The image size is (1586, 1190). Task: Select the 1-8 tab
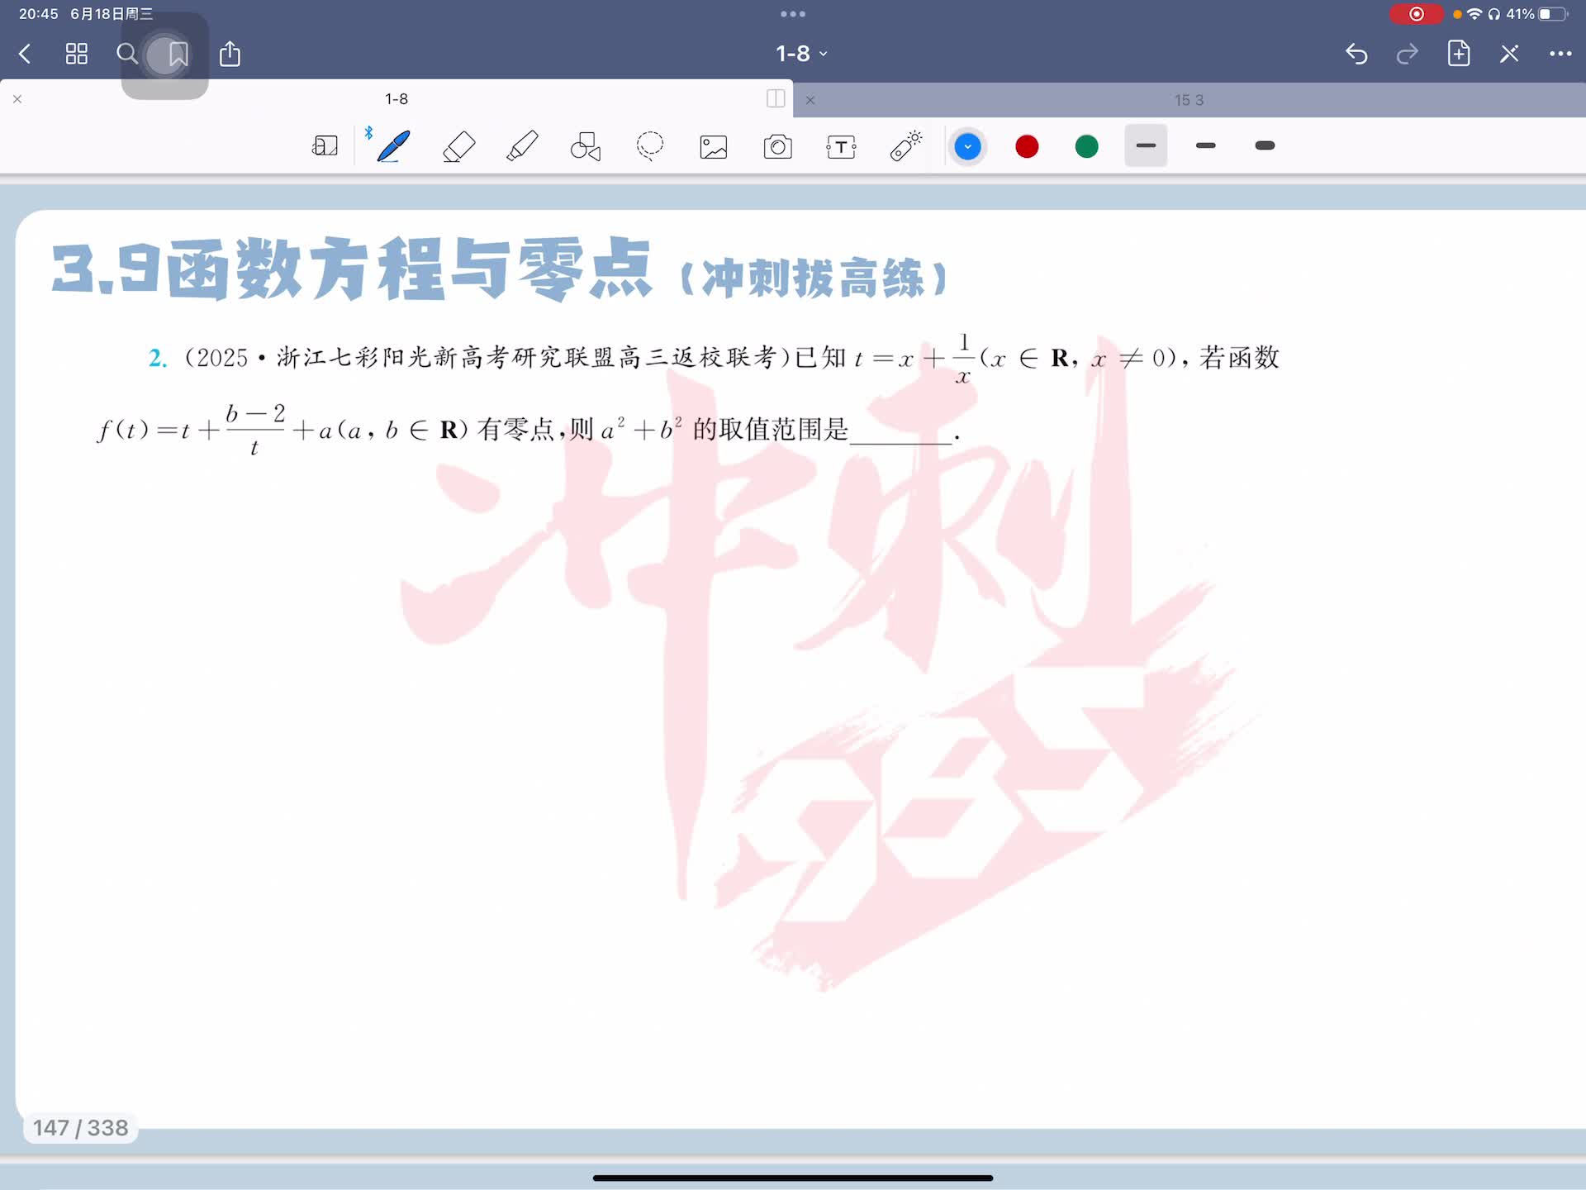point(396,98)
